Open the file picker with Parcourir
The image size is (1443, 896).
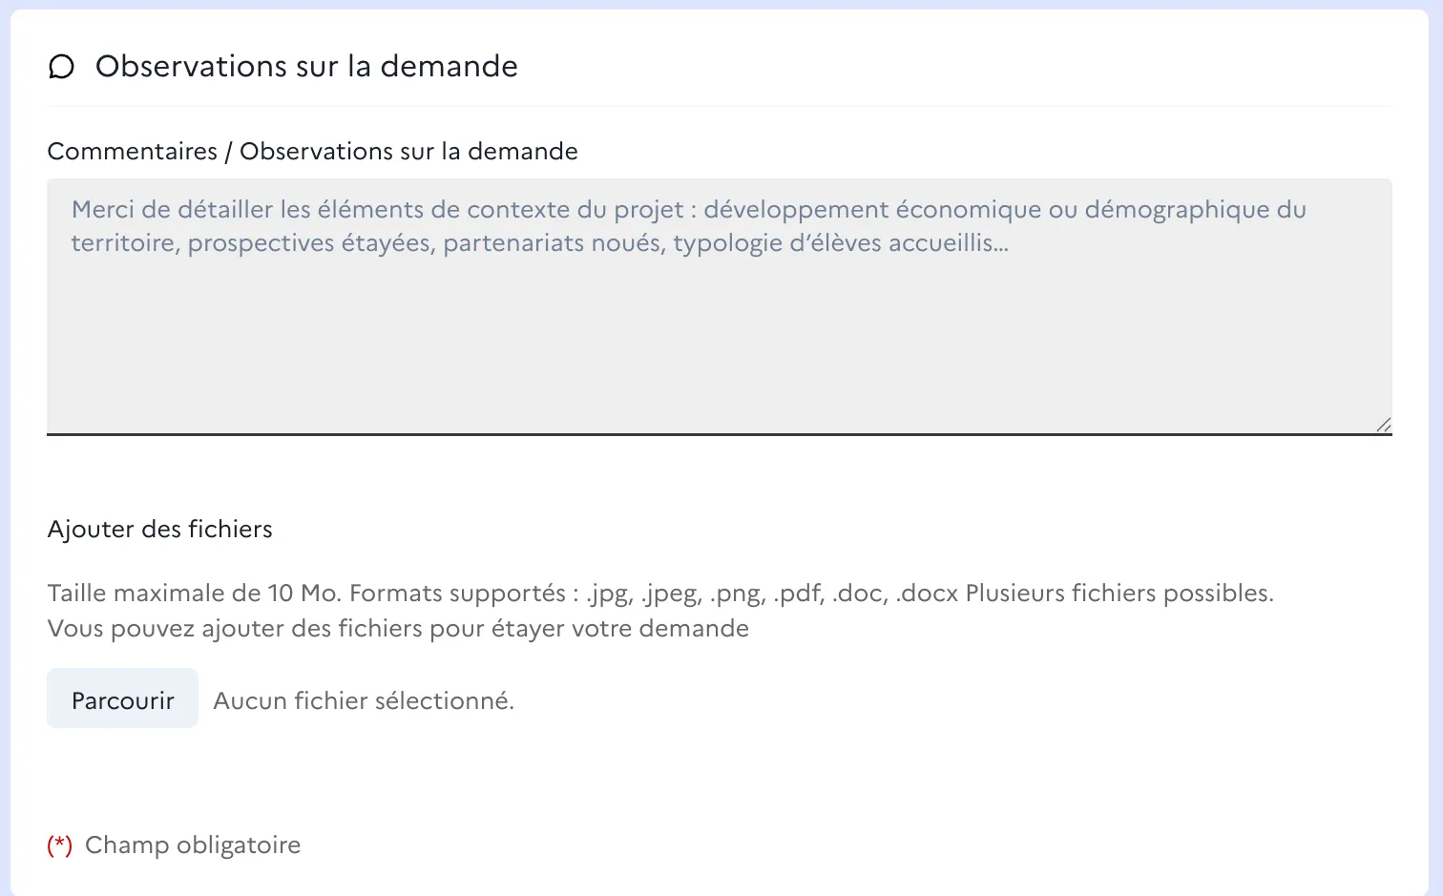click(122, 698)
